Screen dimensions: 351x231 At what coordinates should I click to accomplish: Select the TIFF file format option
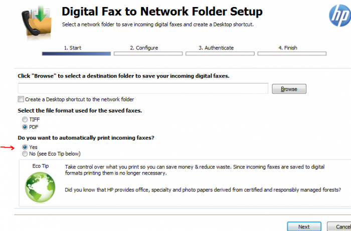25,120
